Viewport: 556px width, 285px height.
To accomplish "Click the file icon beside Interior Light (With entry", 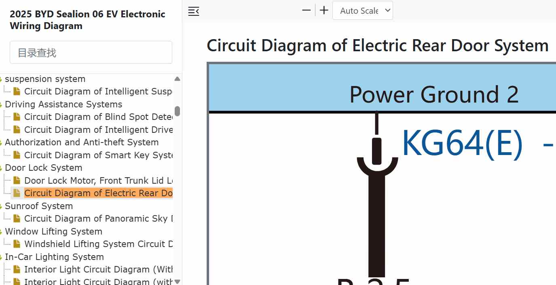I will coord(17,269).
